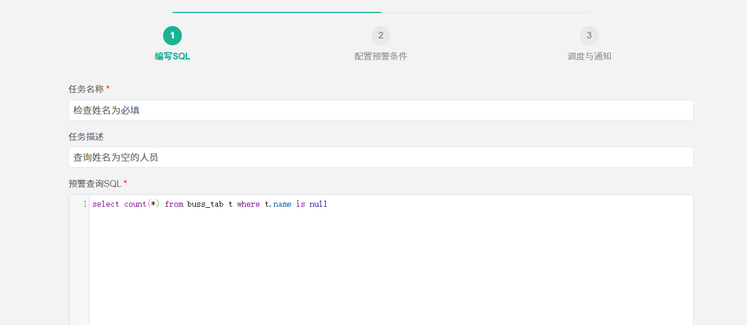Click the null keyword in SQL

tap(318, 204)
